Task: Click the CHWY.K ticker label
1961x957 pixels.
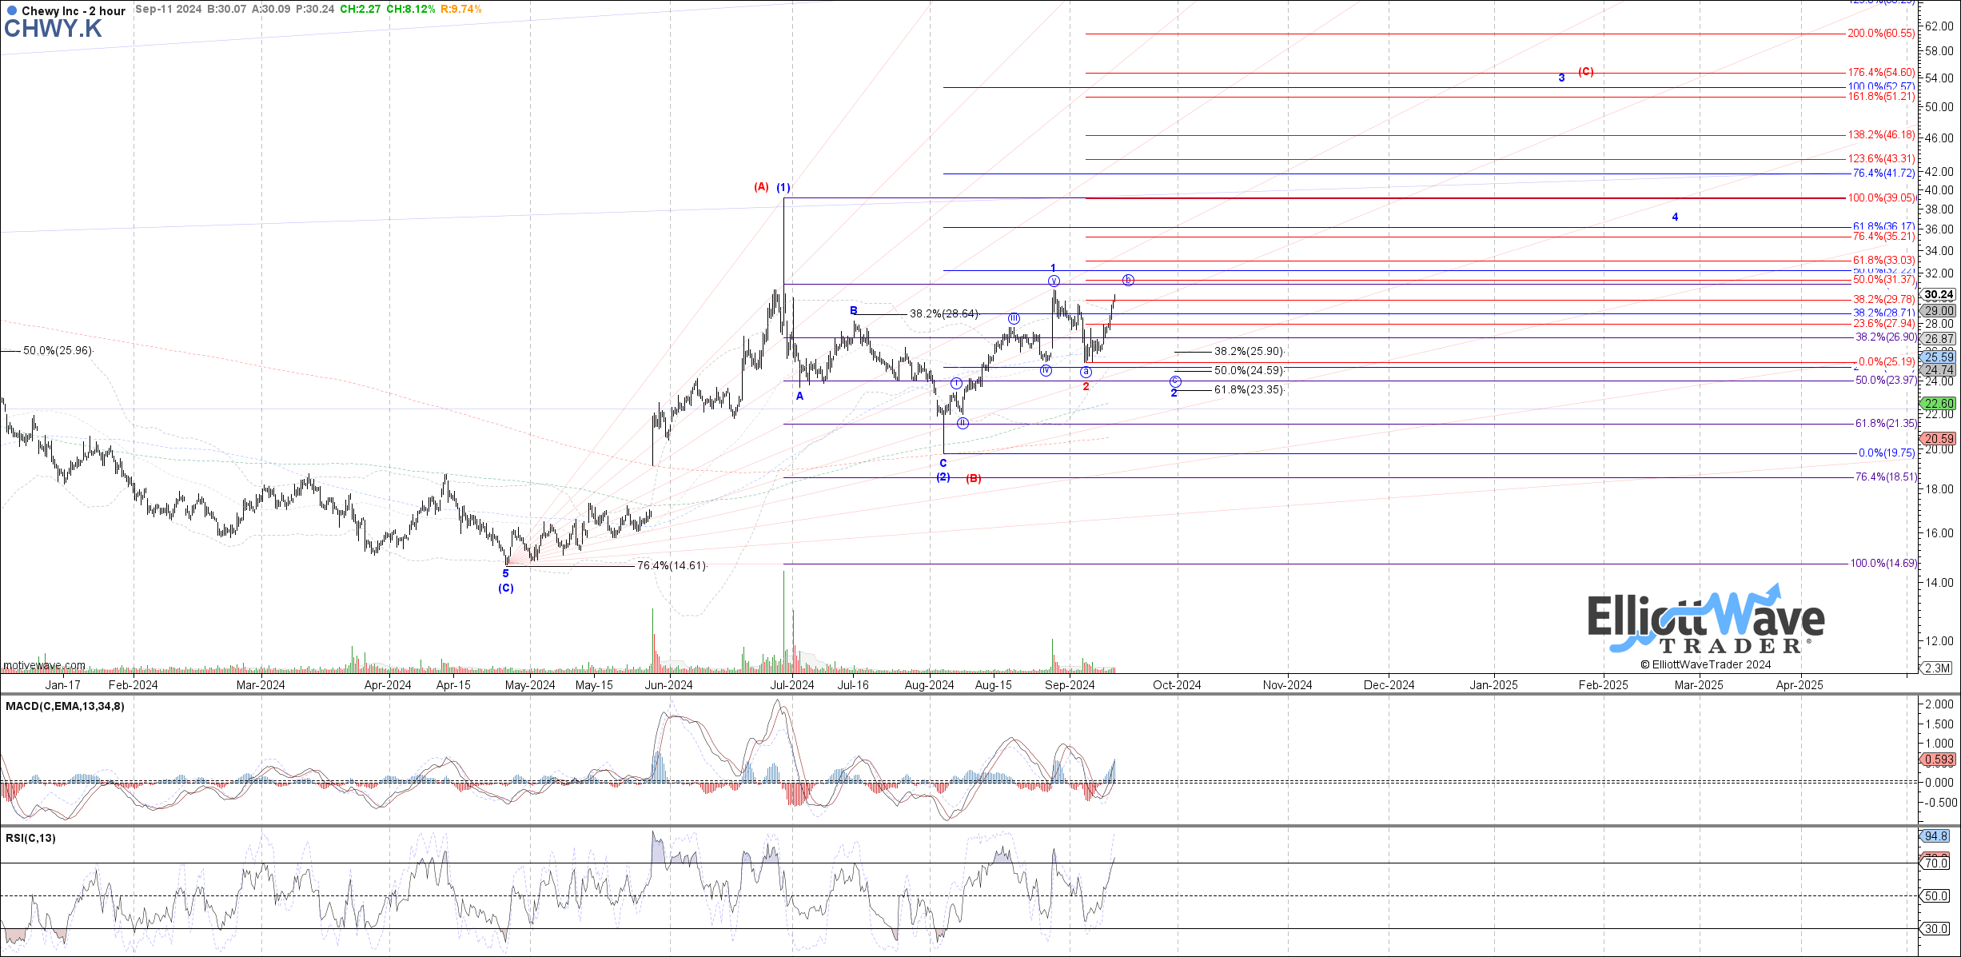Action: click(53, 29)
